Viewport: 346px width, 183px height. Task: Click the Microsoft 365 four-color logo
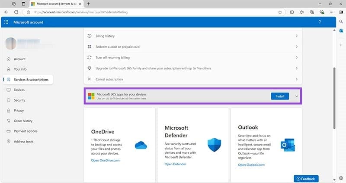(91, 96)
